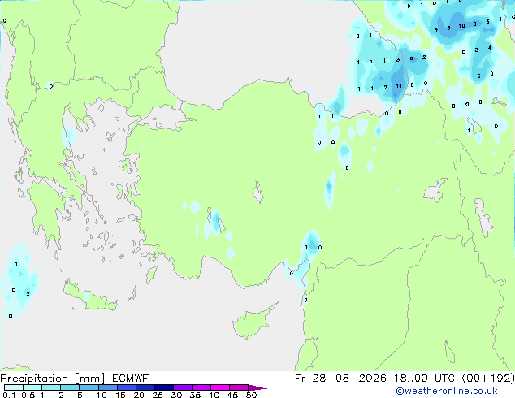Pick the 10–15 mm blue legend swatch
This screenshot has width=515, height=398.
click(x=107, y=387)
